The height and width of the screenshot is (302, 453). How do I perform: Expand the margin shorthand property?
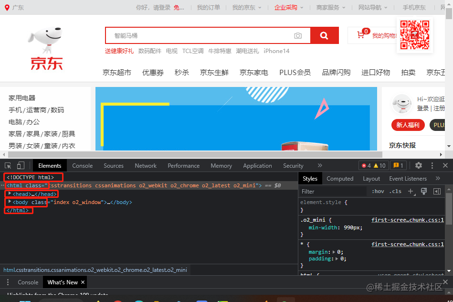pos(334,252)
